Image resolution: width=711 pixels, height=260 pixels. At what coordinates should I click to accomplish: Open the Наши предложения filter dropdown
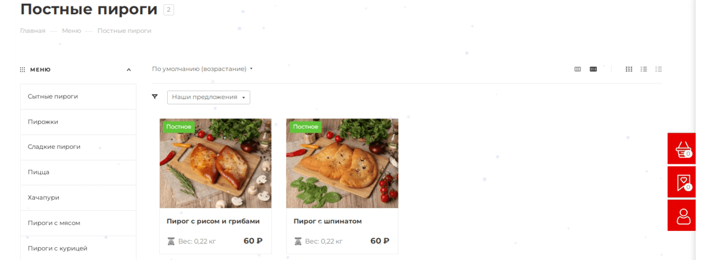[x=209, y=97]
